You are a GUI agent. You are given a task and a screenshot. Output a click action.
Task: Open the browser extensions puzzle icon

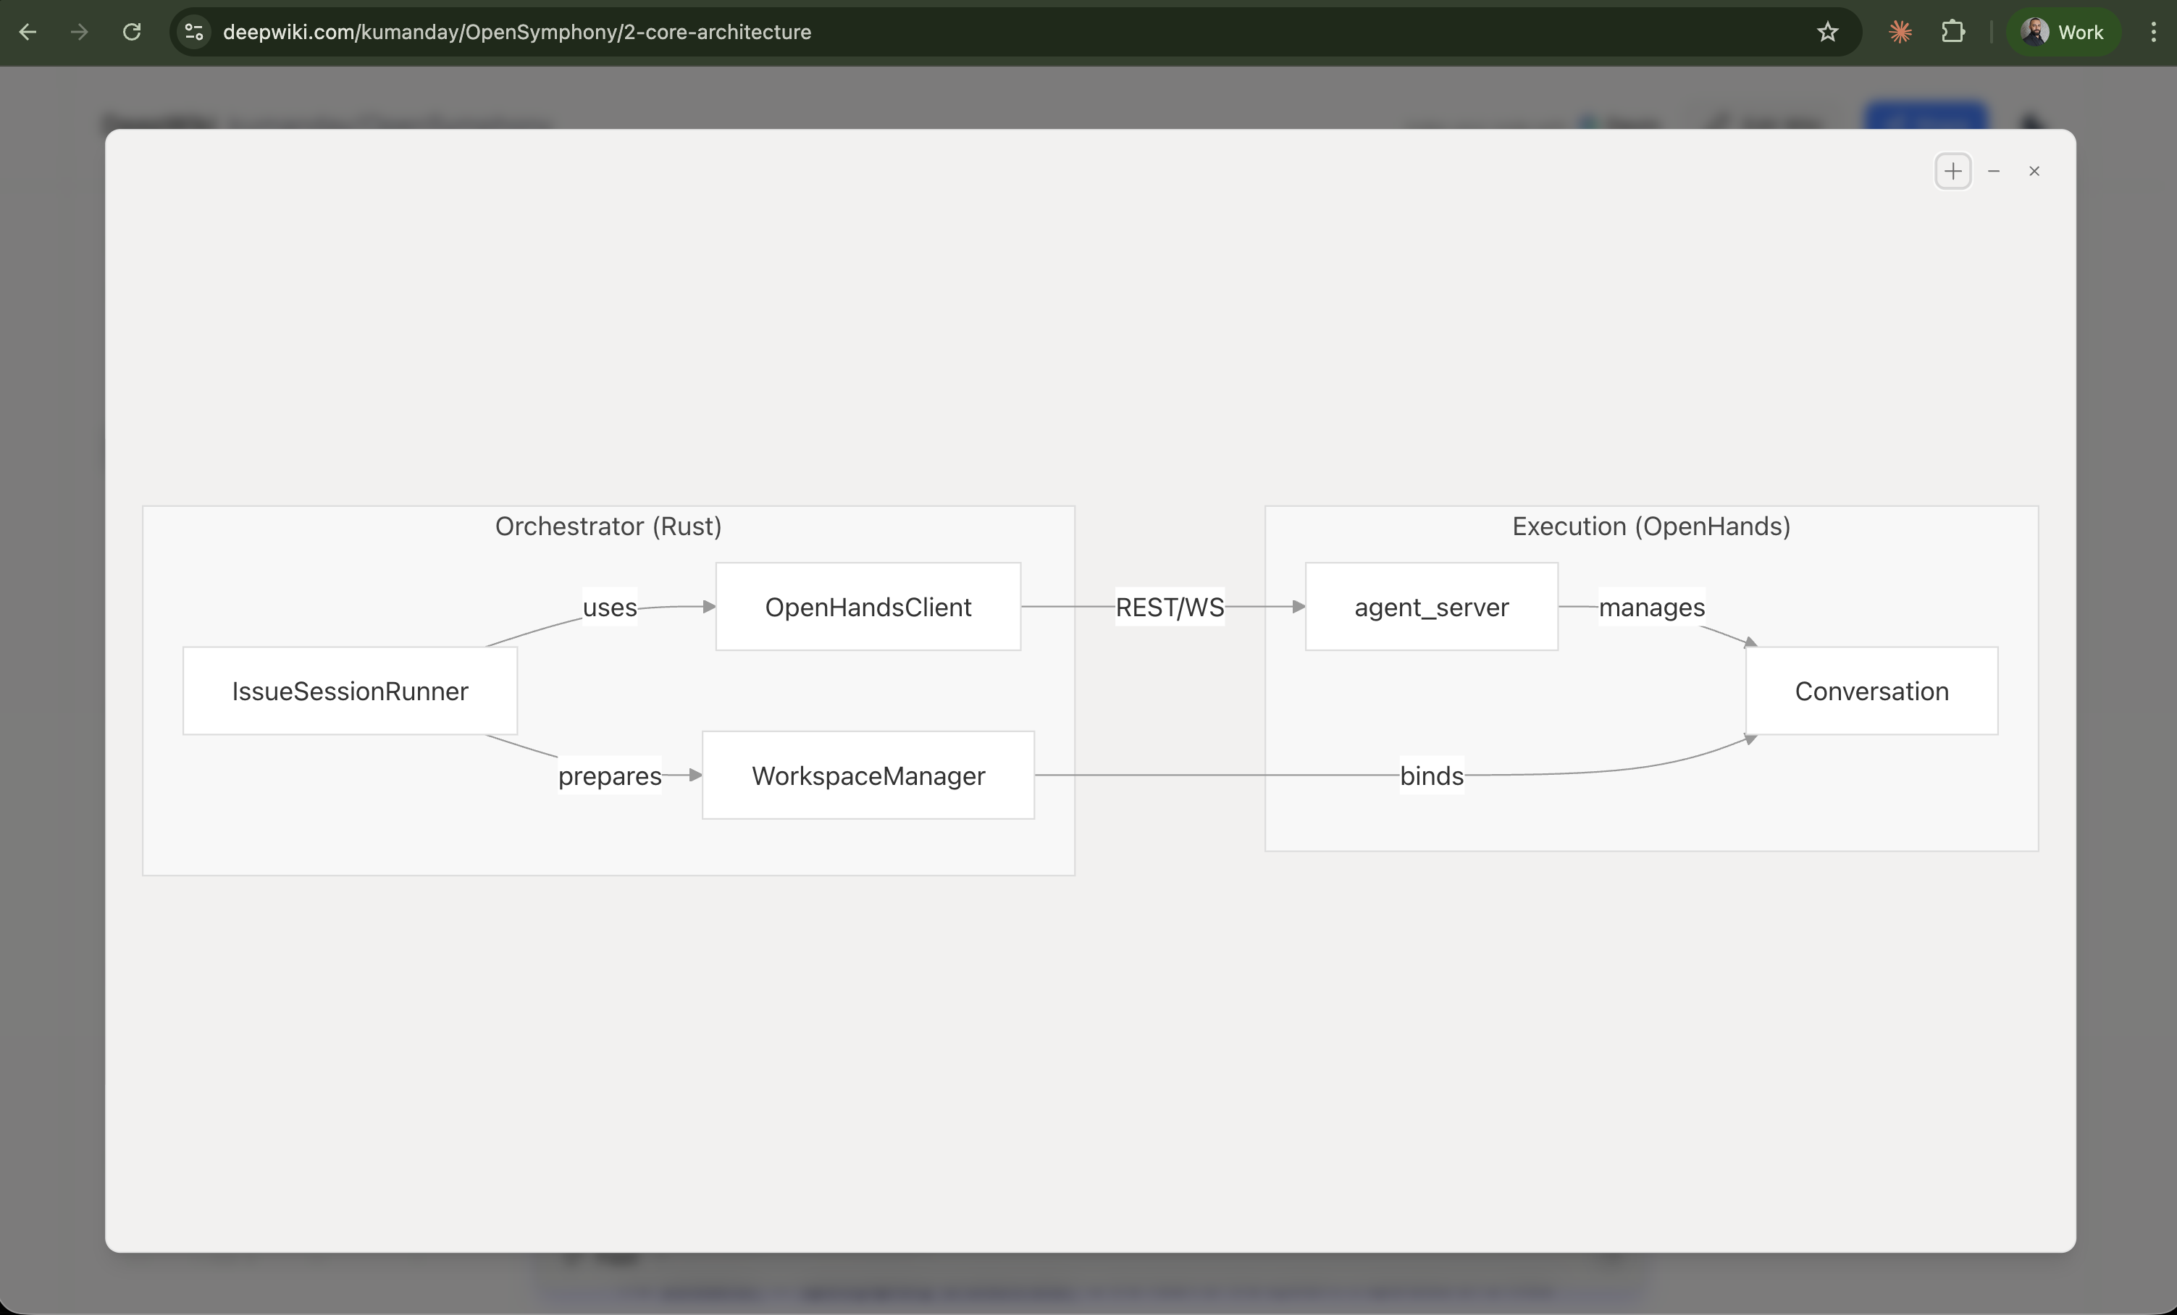coord(1953,32)
